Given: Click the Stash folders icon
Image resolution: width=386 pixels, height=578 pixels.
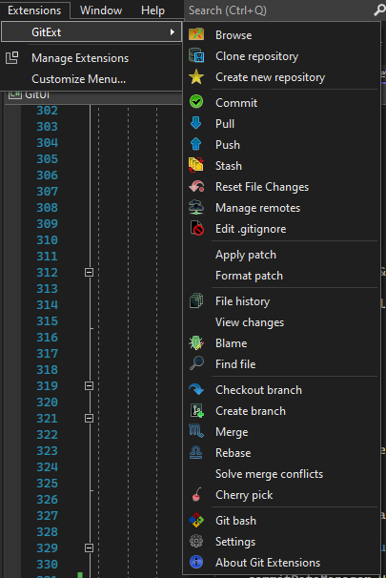Looking at the screenshot, I should click(x=196, y=165).
